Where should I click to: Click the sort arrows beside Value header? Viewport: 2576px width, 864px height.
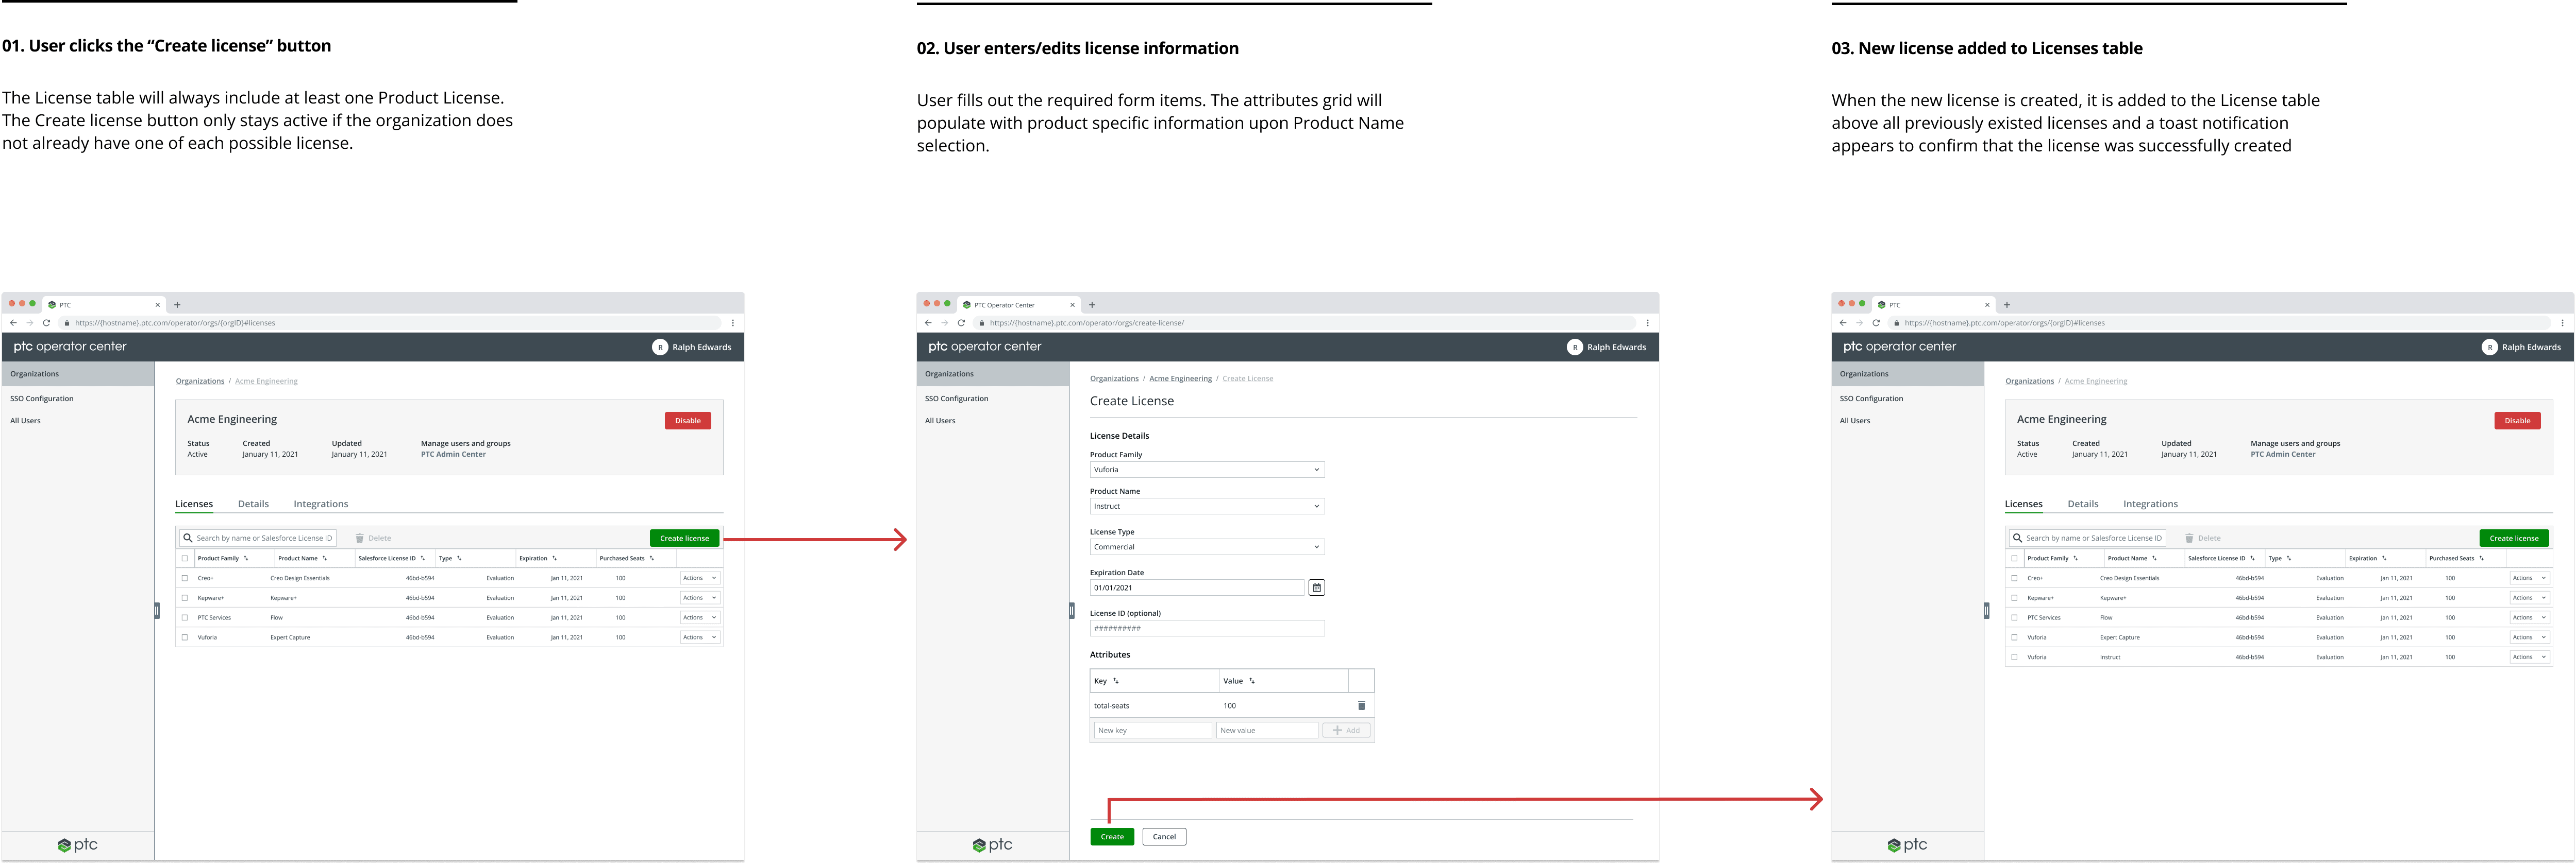tap(1251, 681)
